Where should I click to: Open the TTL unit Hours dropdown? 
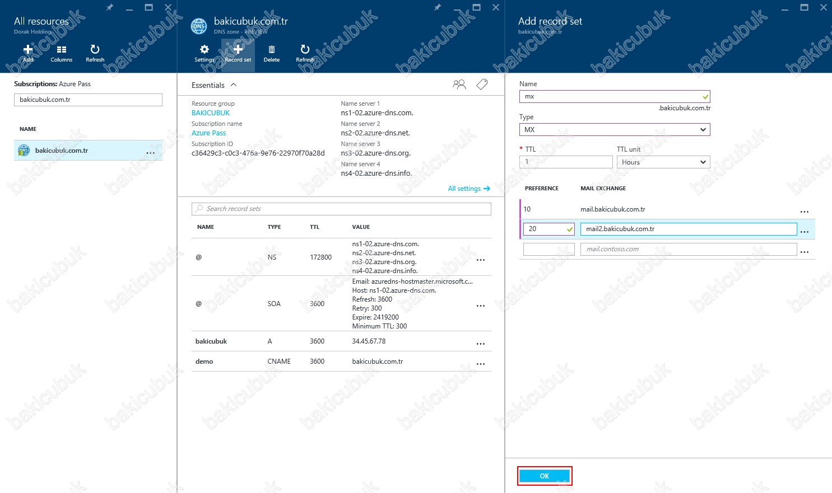663,162
